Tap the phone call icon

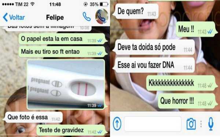click(x=87, y=17)
